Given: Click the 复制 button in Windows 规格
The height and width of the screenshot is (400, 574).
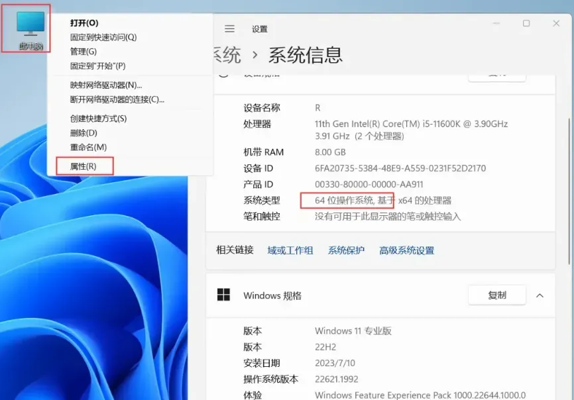Looking at the screenshot, I should point(496,295).
